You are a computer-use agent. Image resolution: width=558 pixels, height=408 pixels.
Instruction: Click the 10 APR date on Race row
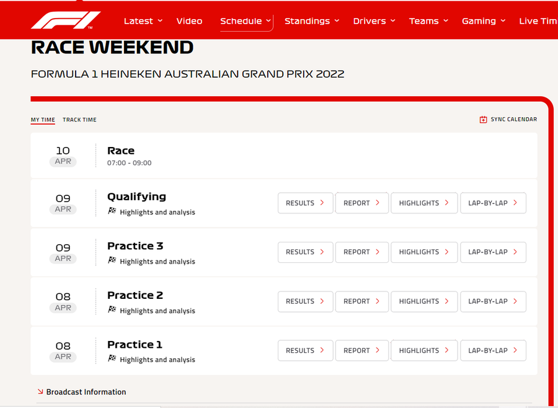[x=63, y=156]
